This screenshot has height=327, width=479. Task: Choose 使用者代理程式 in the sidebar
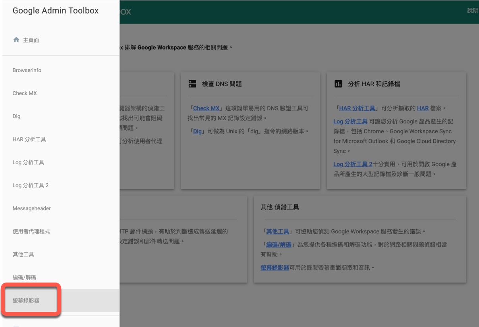(x=31, y=231)
